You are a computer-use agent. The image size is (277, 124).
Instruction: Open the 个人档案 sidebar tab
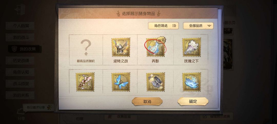pos(20,26)
